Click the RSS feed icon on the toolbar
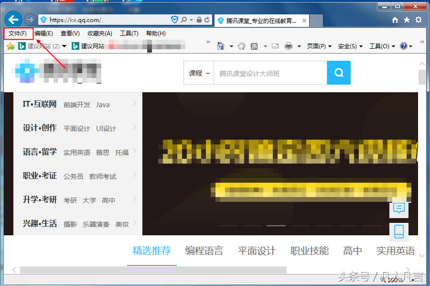The width and height of the screenshot is (430, 286). pos(254,45)
